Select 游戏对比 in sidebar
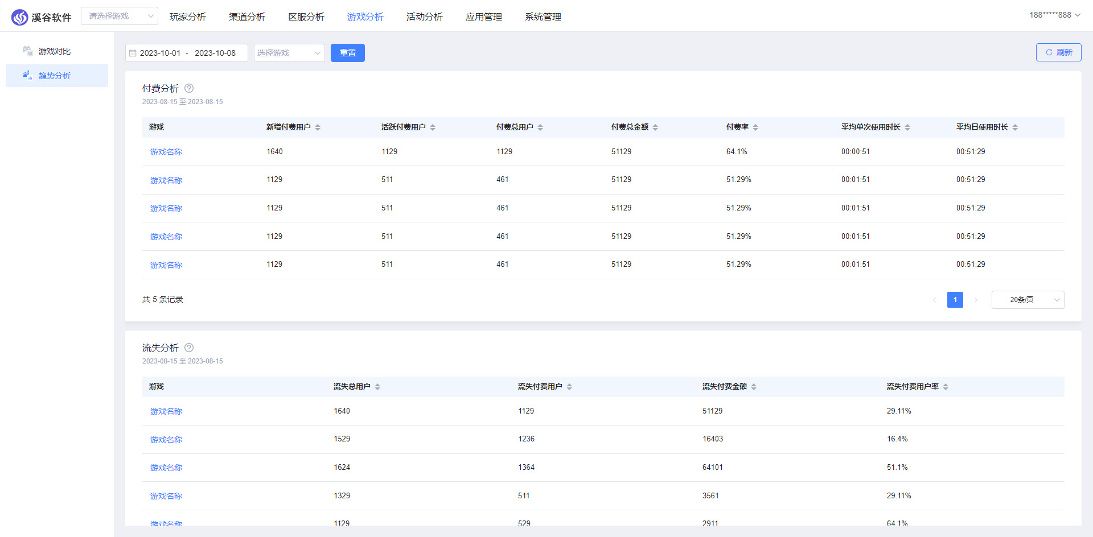 (x=57, y=51)
